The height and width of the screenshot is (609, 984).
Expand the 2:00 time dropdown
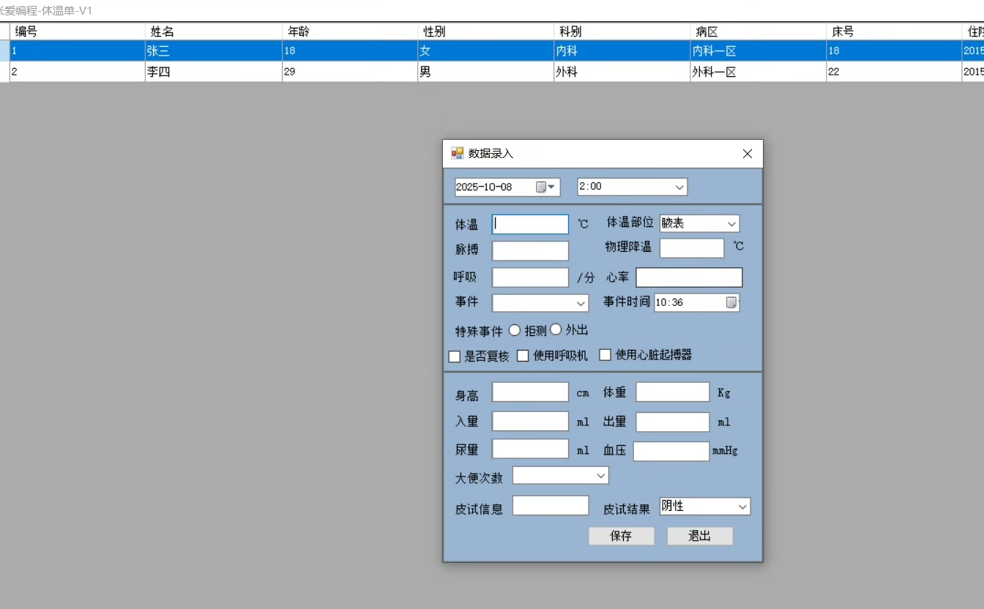[679, 187]
